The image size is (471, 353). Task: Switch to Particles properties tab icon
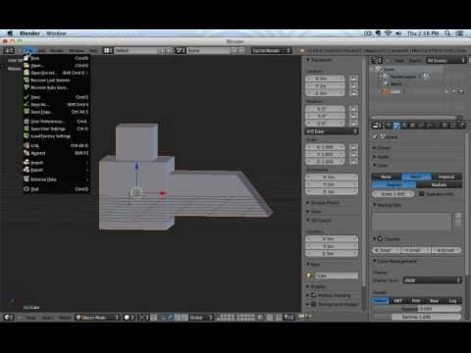tap(461, 126)
